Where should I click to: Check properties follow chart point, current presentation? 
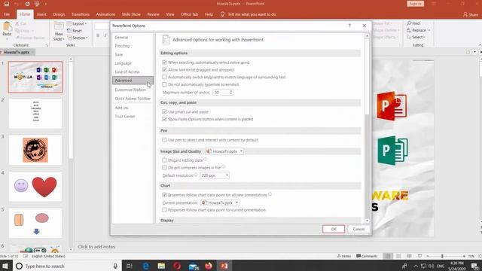[x=164, y=210]
